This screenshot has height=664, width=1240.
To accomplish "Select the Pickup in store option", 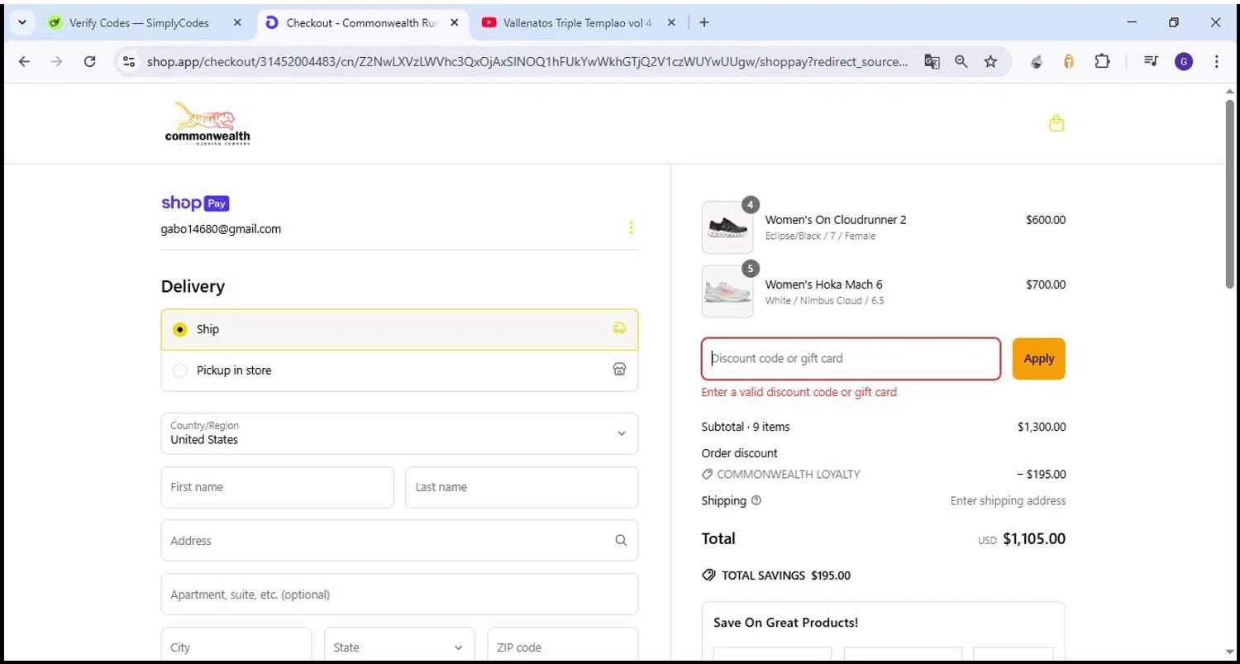I will tap(399, 370).
